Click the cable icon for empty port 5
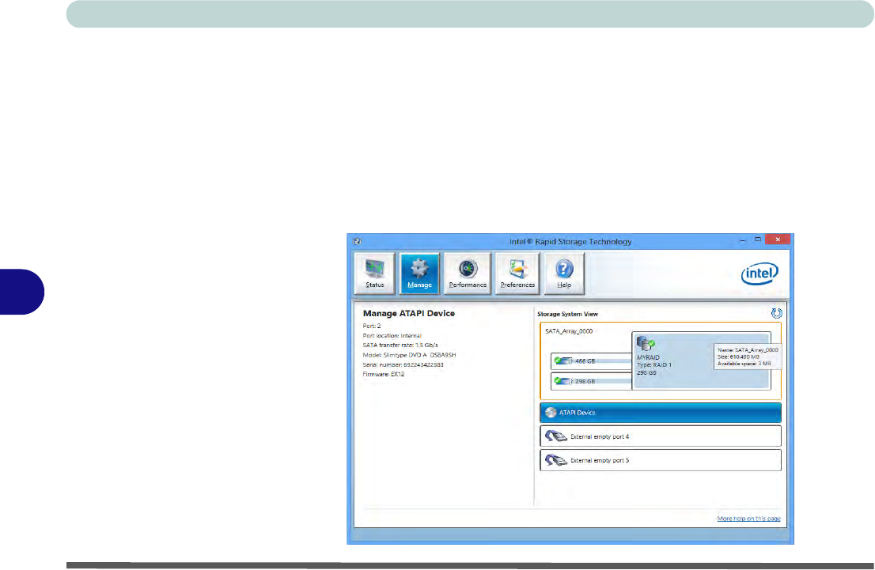The width and height of the screenshot is (875, 570). coord(556,460)
